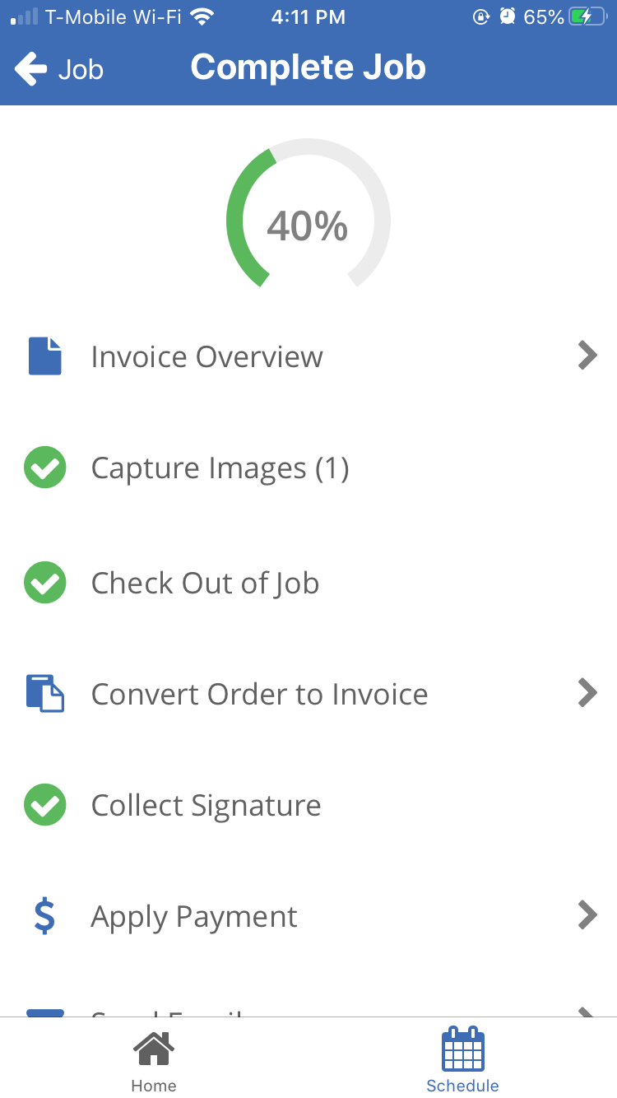
Task: Tap the dollar sign payment icon
Action: coord(44,916)
